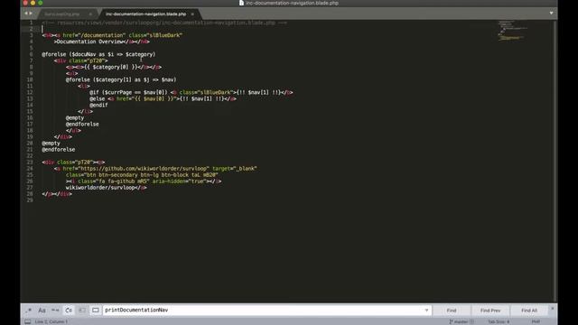The image size is (578, 325).
Task: Click the vertical editor scrollbar
Action: pyautogui.click(x=555, y=161)
